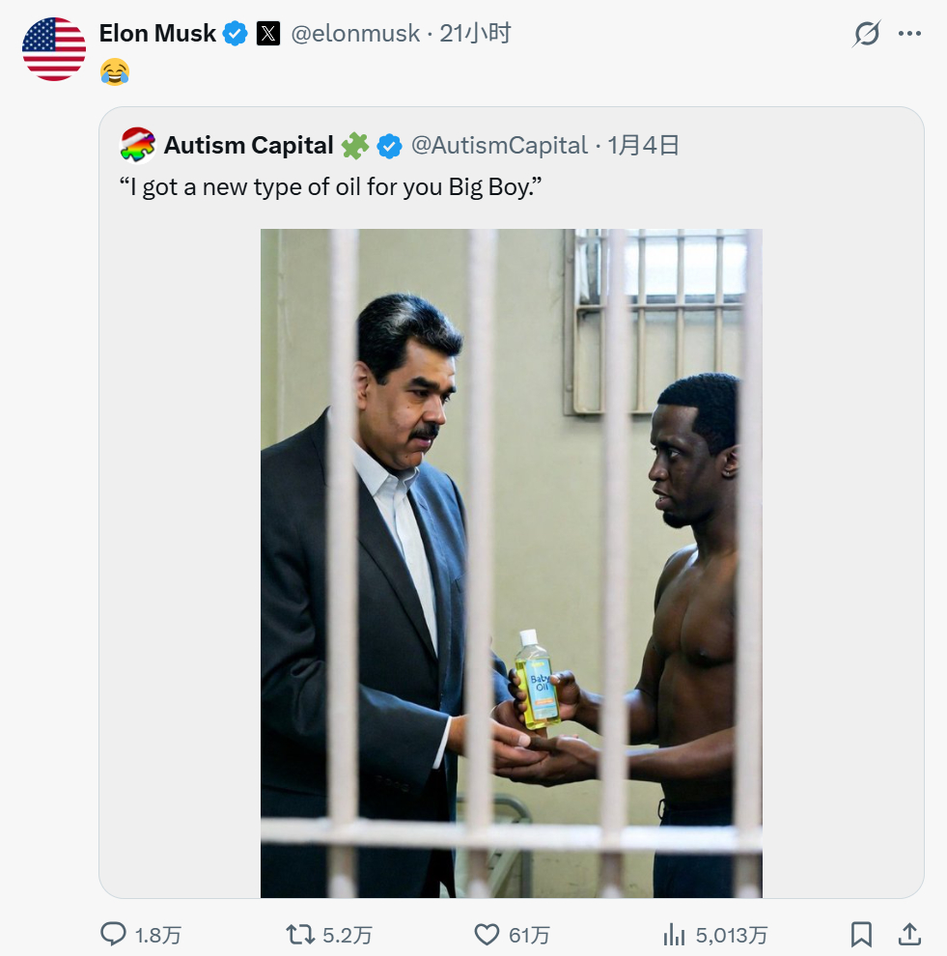The image size is (947, 956).
Task: Click the 1月4日 date on the quoted post
Action: (644, 146)
